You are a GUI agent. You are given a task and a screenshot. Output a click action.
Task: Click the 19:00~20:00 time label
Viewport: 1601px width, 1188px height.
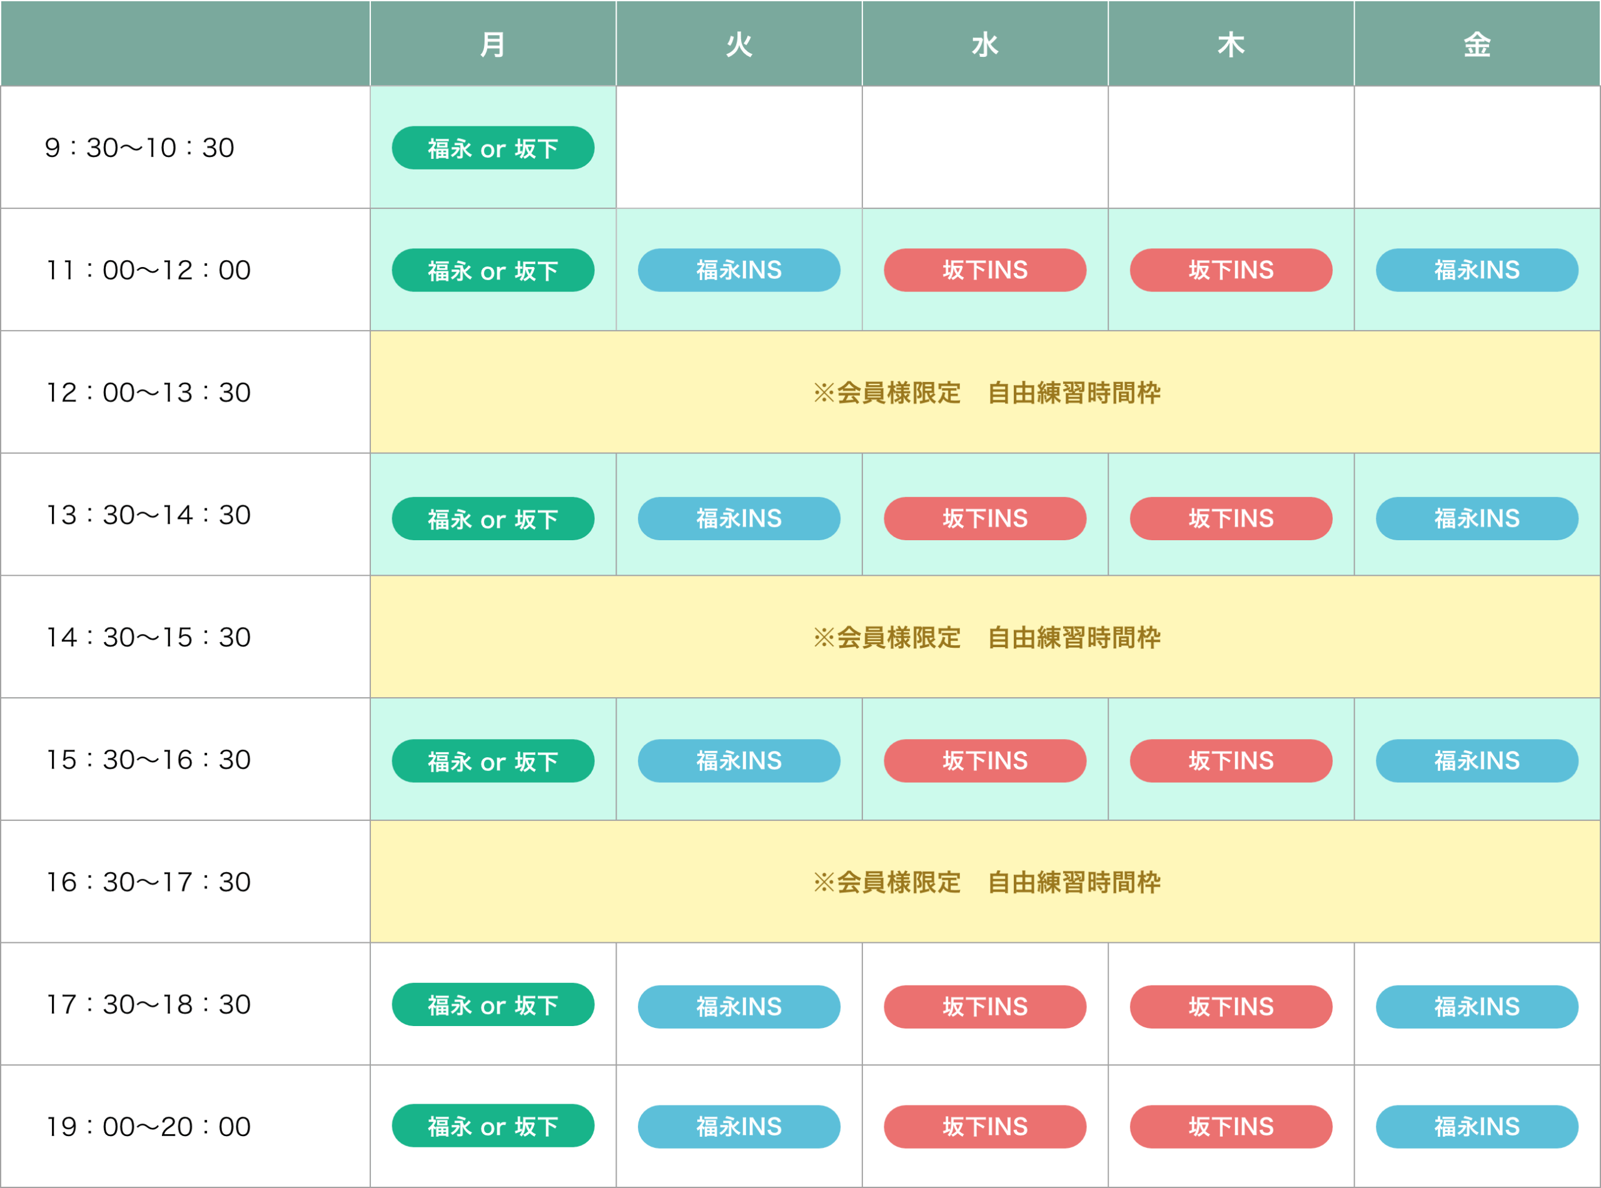[148, 1127]
